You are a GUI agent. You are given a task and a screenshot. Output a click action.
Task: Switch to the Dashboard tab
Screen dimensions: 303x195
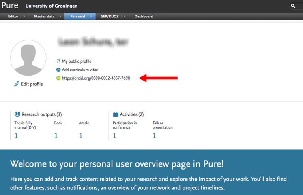tap(144, 17)
